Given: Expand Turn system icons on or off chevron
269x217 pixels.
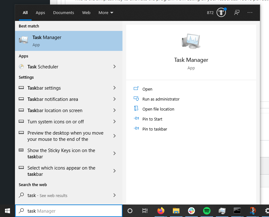Looking at the screenshot, I should pos(114,121).
